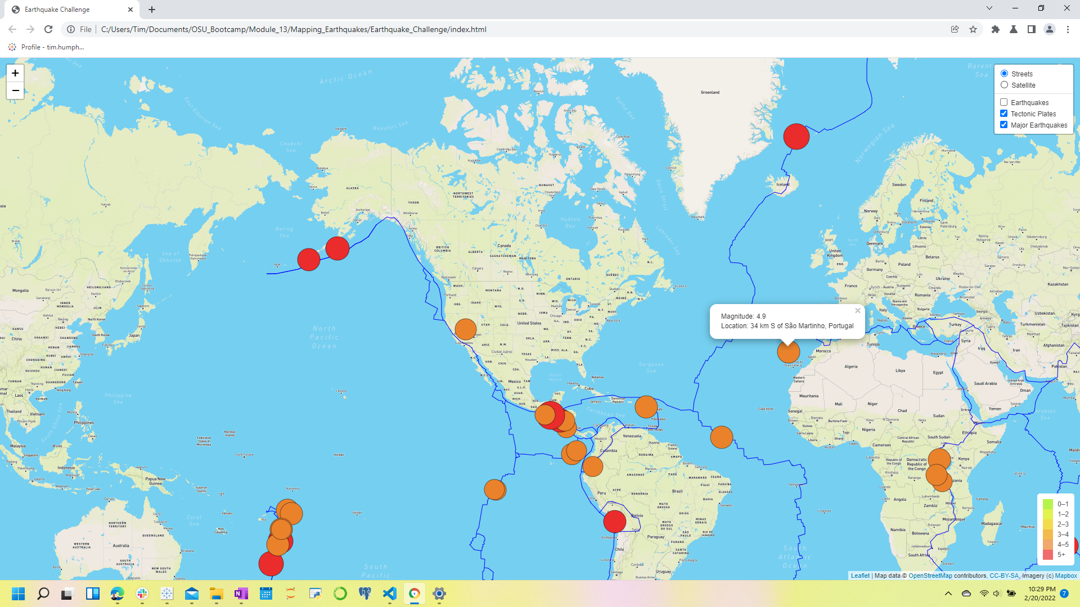Screen dimensions: 1080x607
Task: Bookmark this page with the star icon
Action: click(x=973, y=29)
